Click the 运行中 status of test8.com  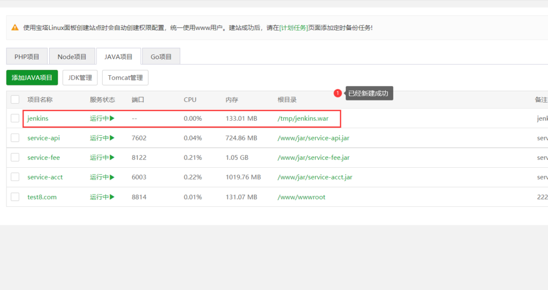pyautogui.click(x=100, y=197)
